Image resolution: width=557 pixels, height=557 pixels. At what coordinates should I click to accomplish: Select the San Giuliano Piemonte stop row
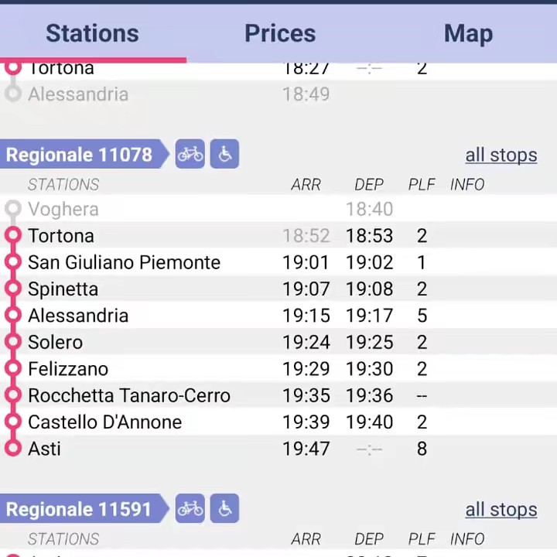coord(124,262)
